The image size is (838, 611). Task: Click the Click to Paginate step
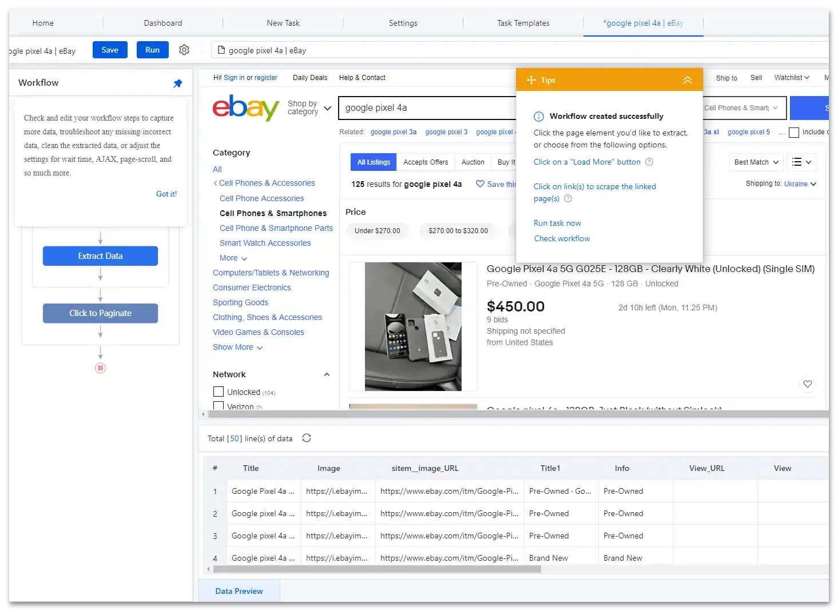coord(100,313)
